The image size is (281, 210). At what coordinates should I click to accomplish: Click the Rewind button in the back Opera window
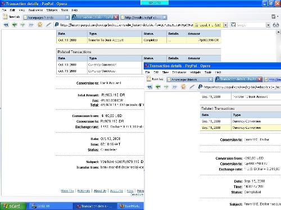6,25
